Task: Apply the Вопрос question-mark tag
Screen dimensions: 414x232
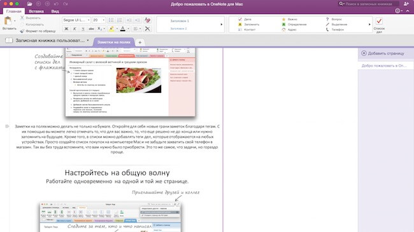Action: click(334, 19)
